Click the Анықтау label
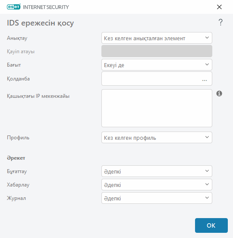 [x=17, y=38]
